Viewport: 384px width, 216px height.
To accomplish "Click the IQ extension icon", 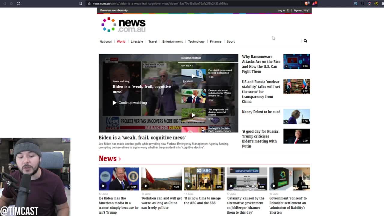I will [x=355, y=3].
